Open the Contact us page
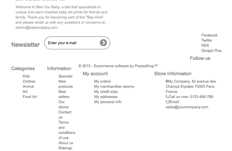The height and width of the screenshot is (151, 232). pyautogui.click(x=65, y=115)
